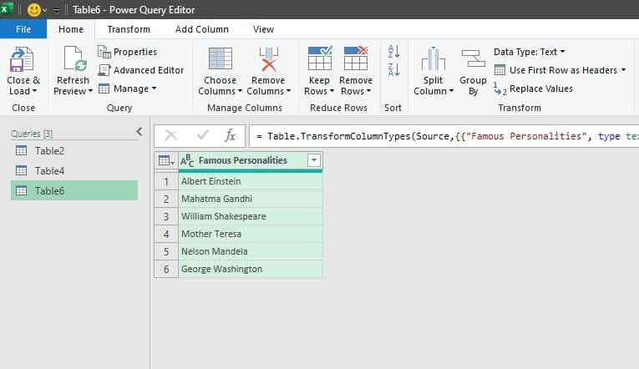The width and height of the screenshot is (639, 369).
Task: Click the Remove Columns icon
Action: (x=269, y=58)
